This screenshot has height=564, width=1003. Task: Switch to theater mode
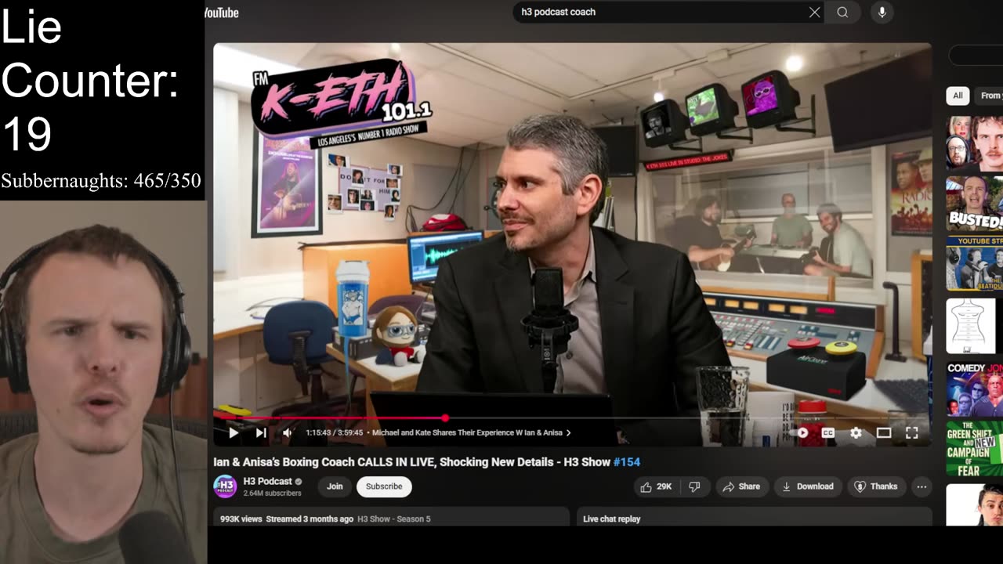[x=884, y=432]
